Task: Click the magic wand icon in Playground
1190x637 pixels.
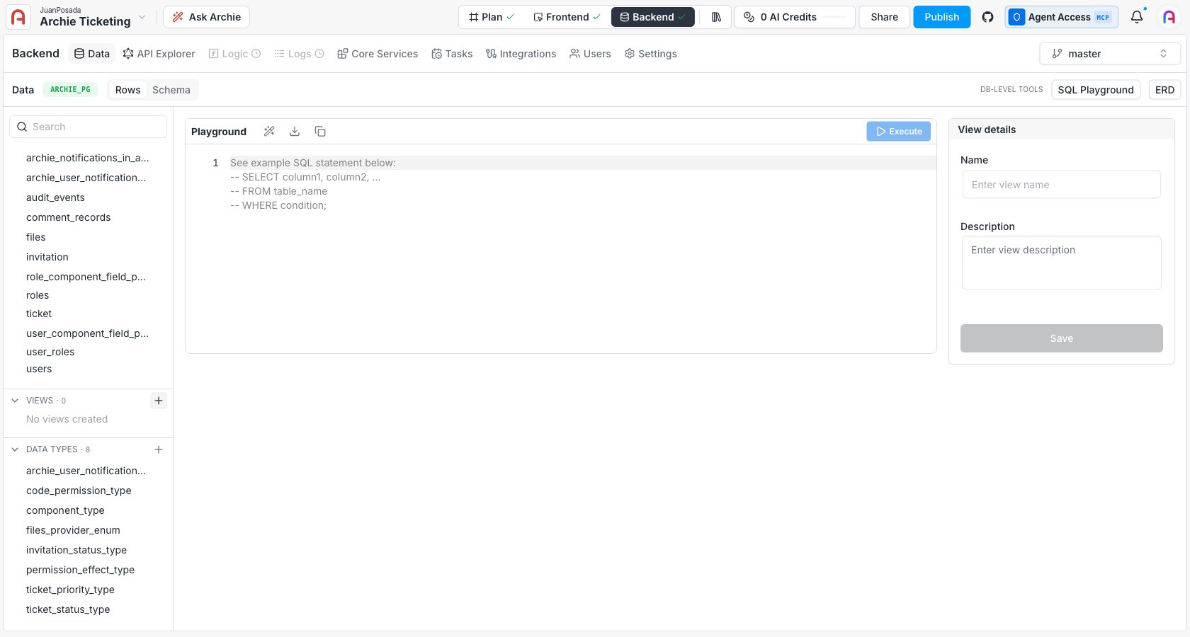Action: pyautogui.click(x=269, y=132)
